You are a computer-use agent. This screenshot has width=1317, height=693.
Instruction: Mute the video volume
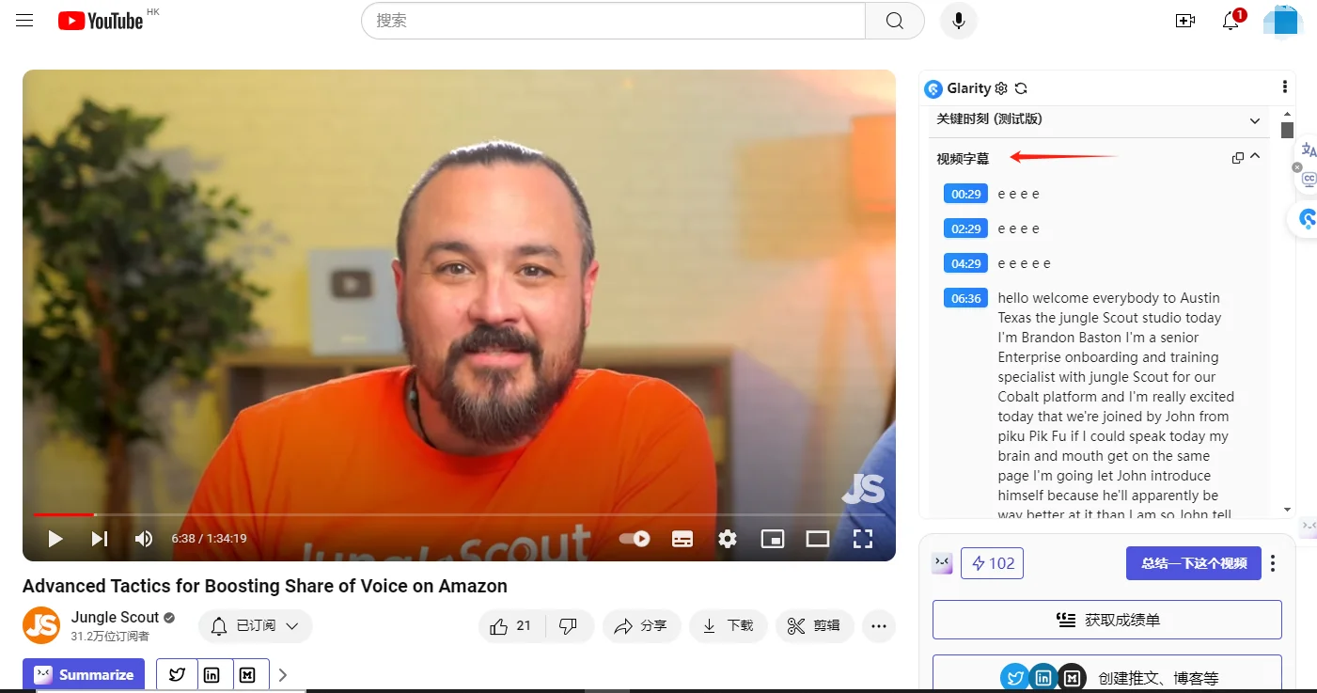coord(143,539)
